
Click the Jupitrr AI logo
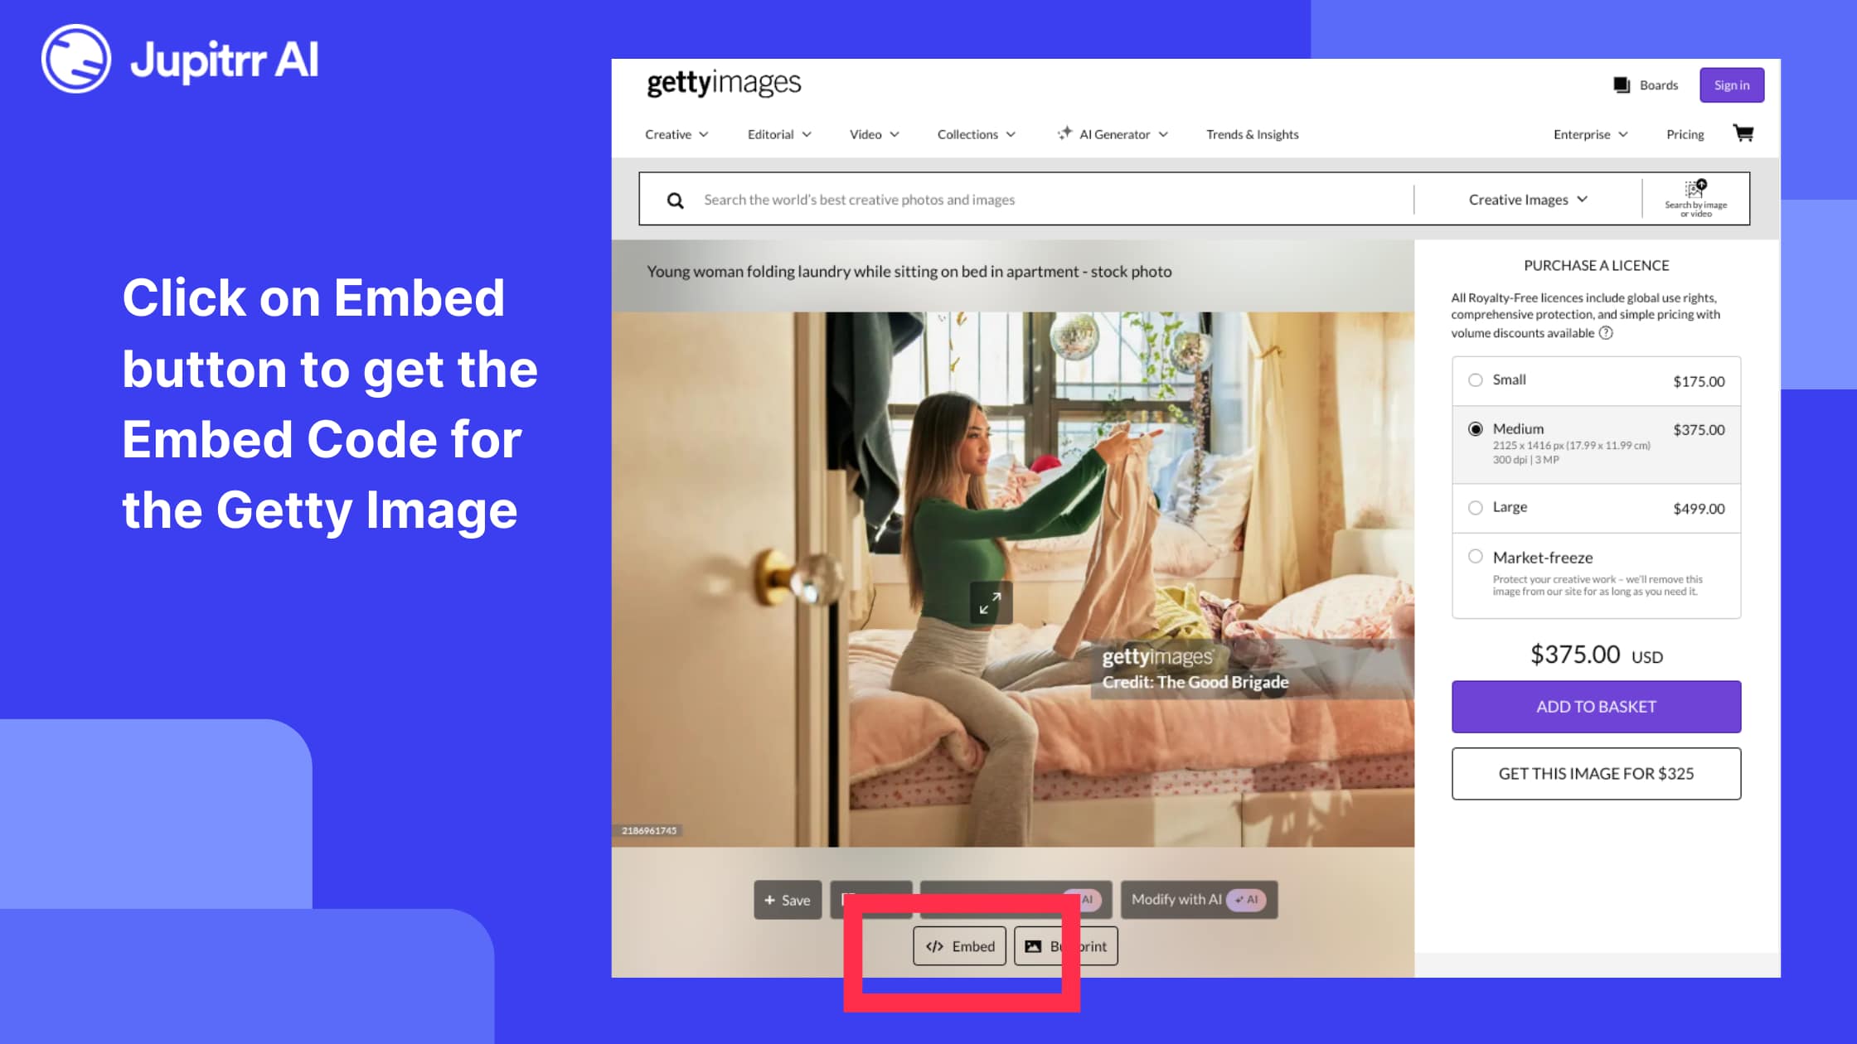click(180, 59)
